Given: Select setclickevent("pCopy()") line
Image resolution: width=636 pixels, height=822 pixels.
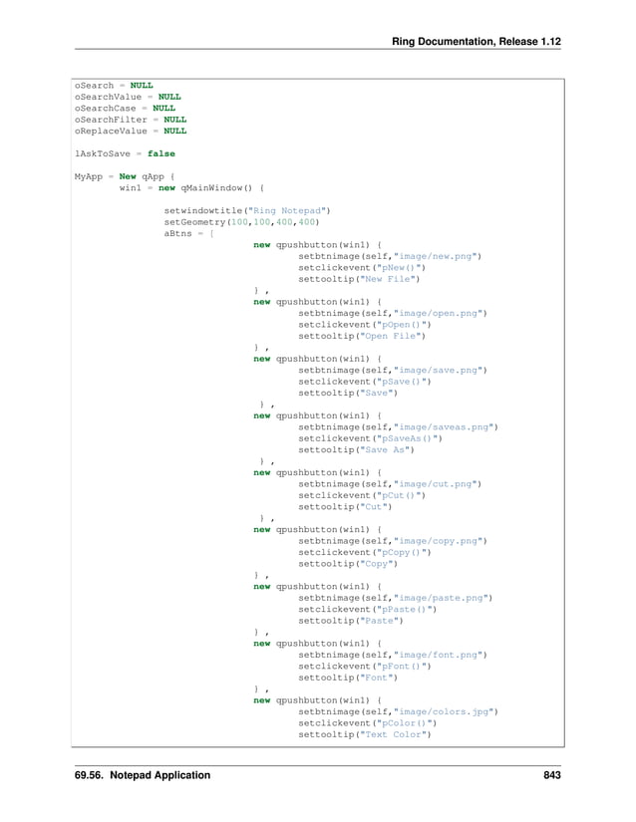Looking at the screenshot, I should (x=365, y=552).
